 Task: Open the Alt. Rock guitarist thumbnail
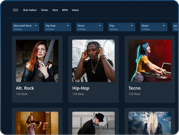click(37, 61)
